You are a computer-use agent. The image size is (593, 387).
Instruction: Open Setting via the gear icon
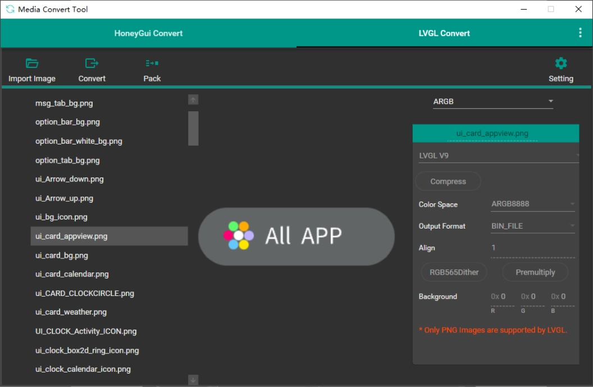(560, 63)
